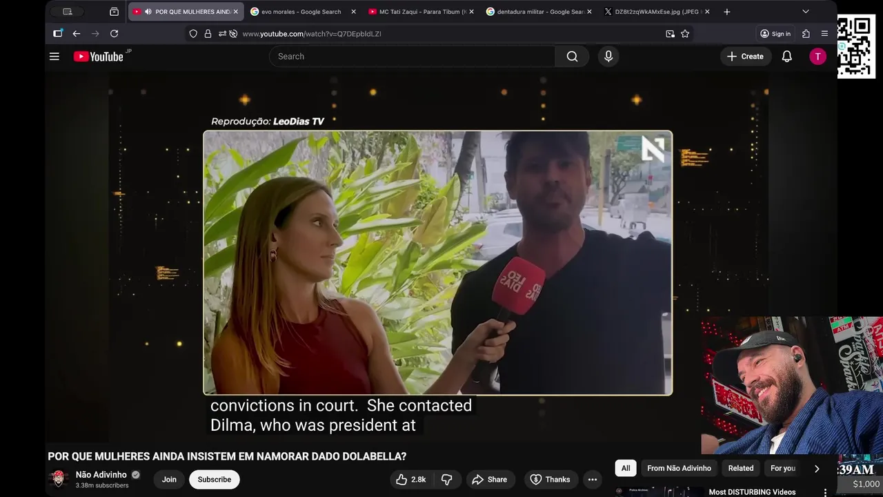
Task: Open the browser application menu
Action: [x=824, y=34]
